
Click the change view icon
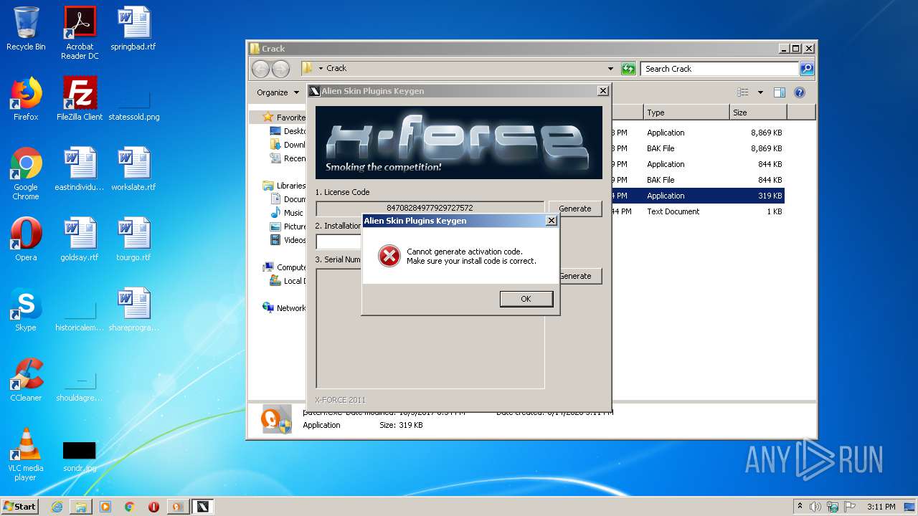(743, 92)
